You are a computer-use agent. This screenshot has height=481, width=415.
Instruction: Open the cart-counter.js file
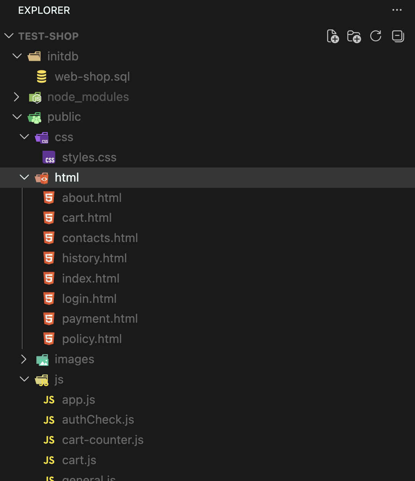tap(103, 440)
